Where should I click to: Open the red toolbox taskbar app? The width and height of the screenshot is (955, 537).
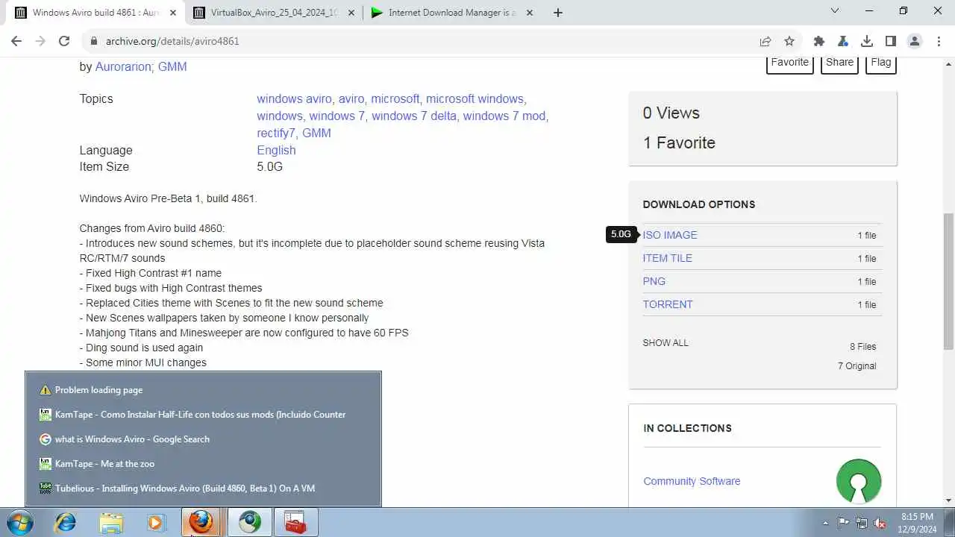[x=295, y=522]
